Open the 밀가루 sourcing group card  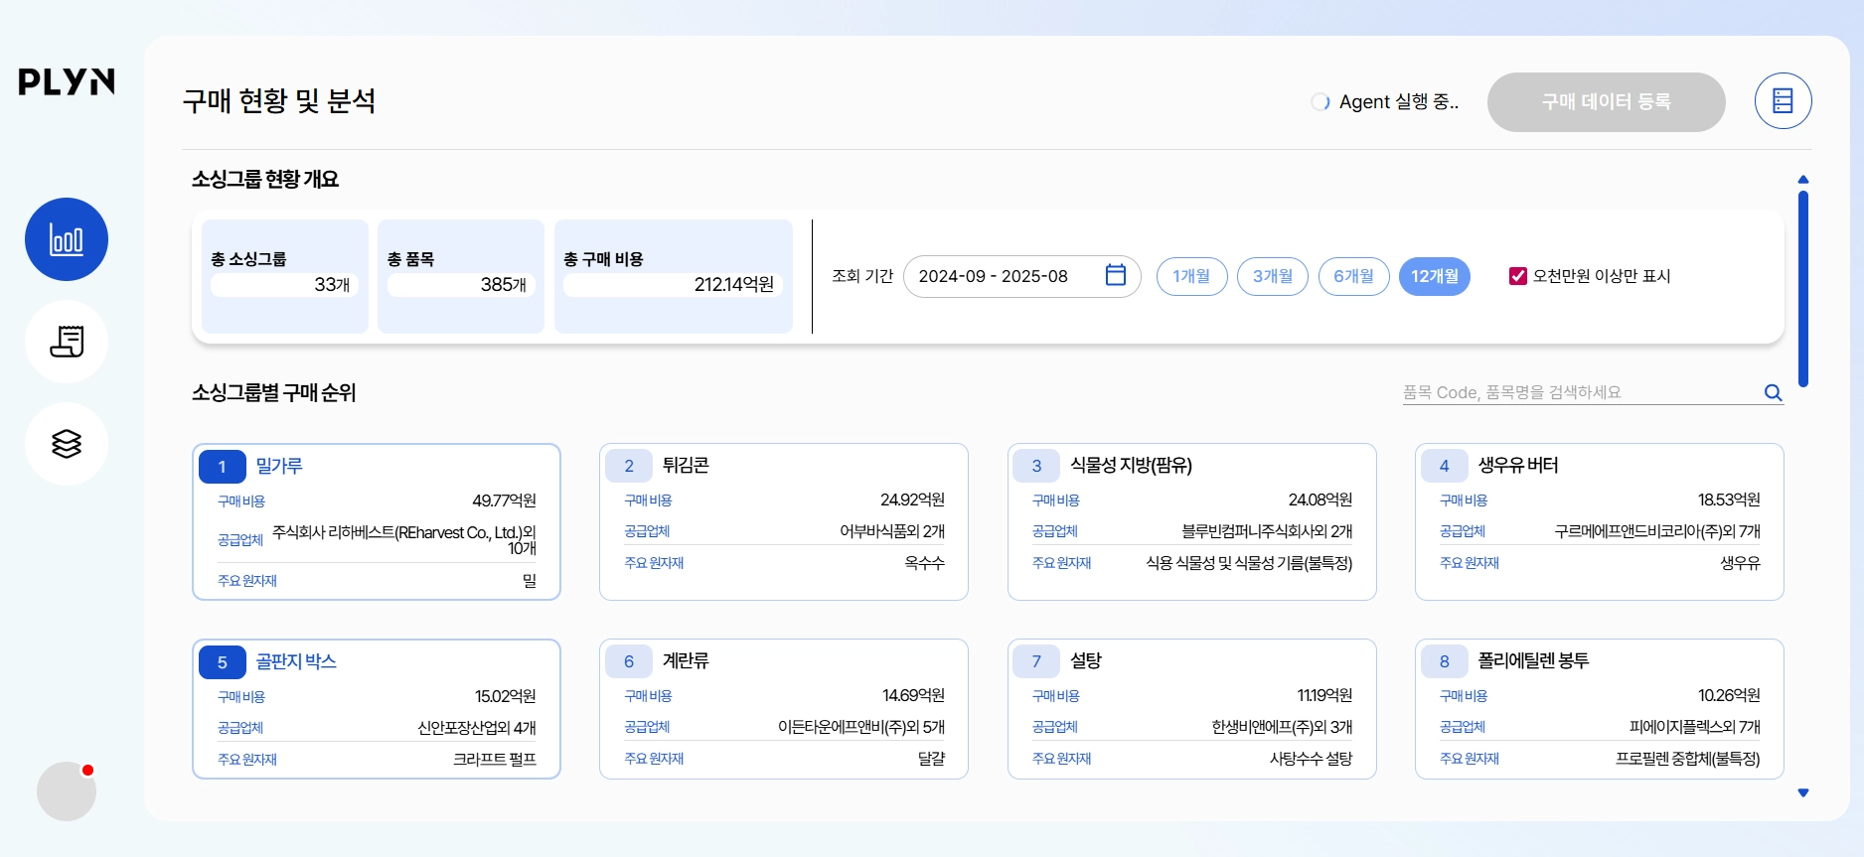pos(377,521)
